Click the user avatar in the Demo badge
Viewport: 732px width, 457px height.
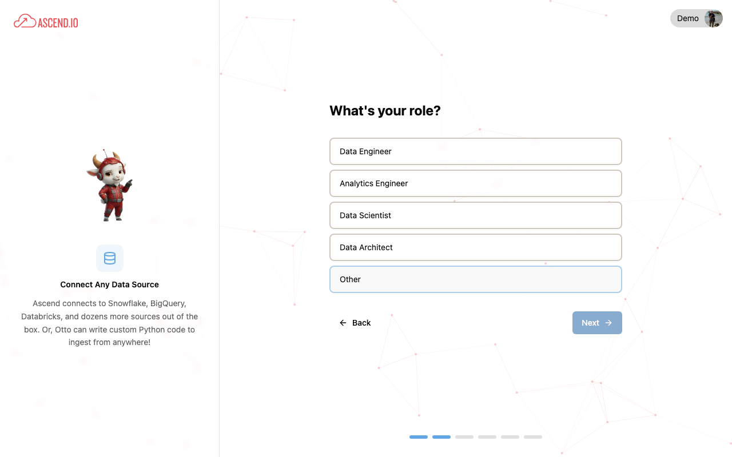[713, 18]
